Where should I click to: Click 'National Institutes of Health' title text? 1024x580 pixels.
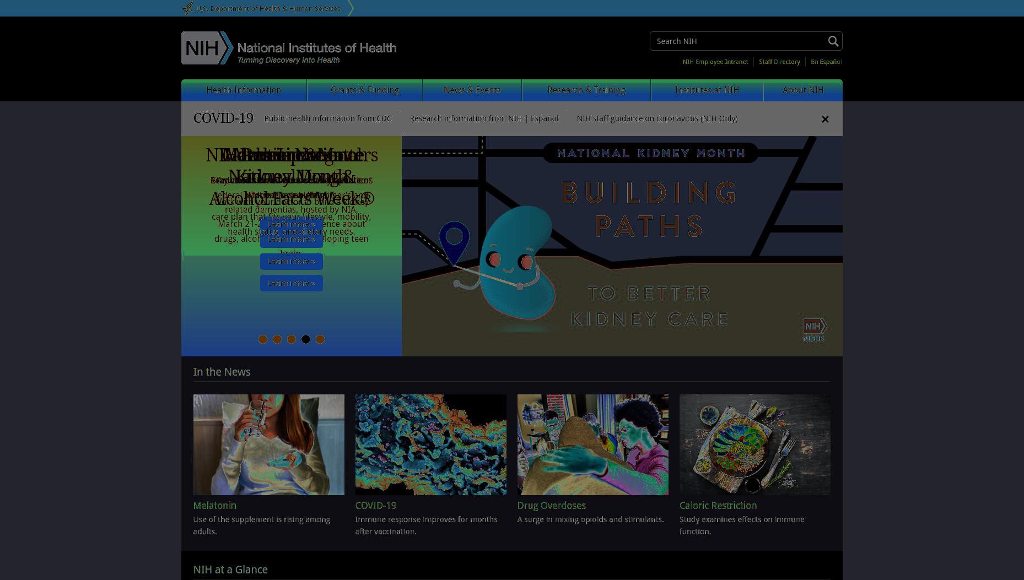point(317,48)
